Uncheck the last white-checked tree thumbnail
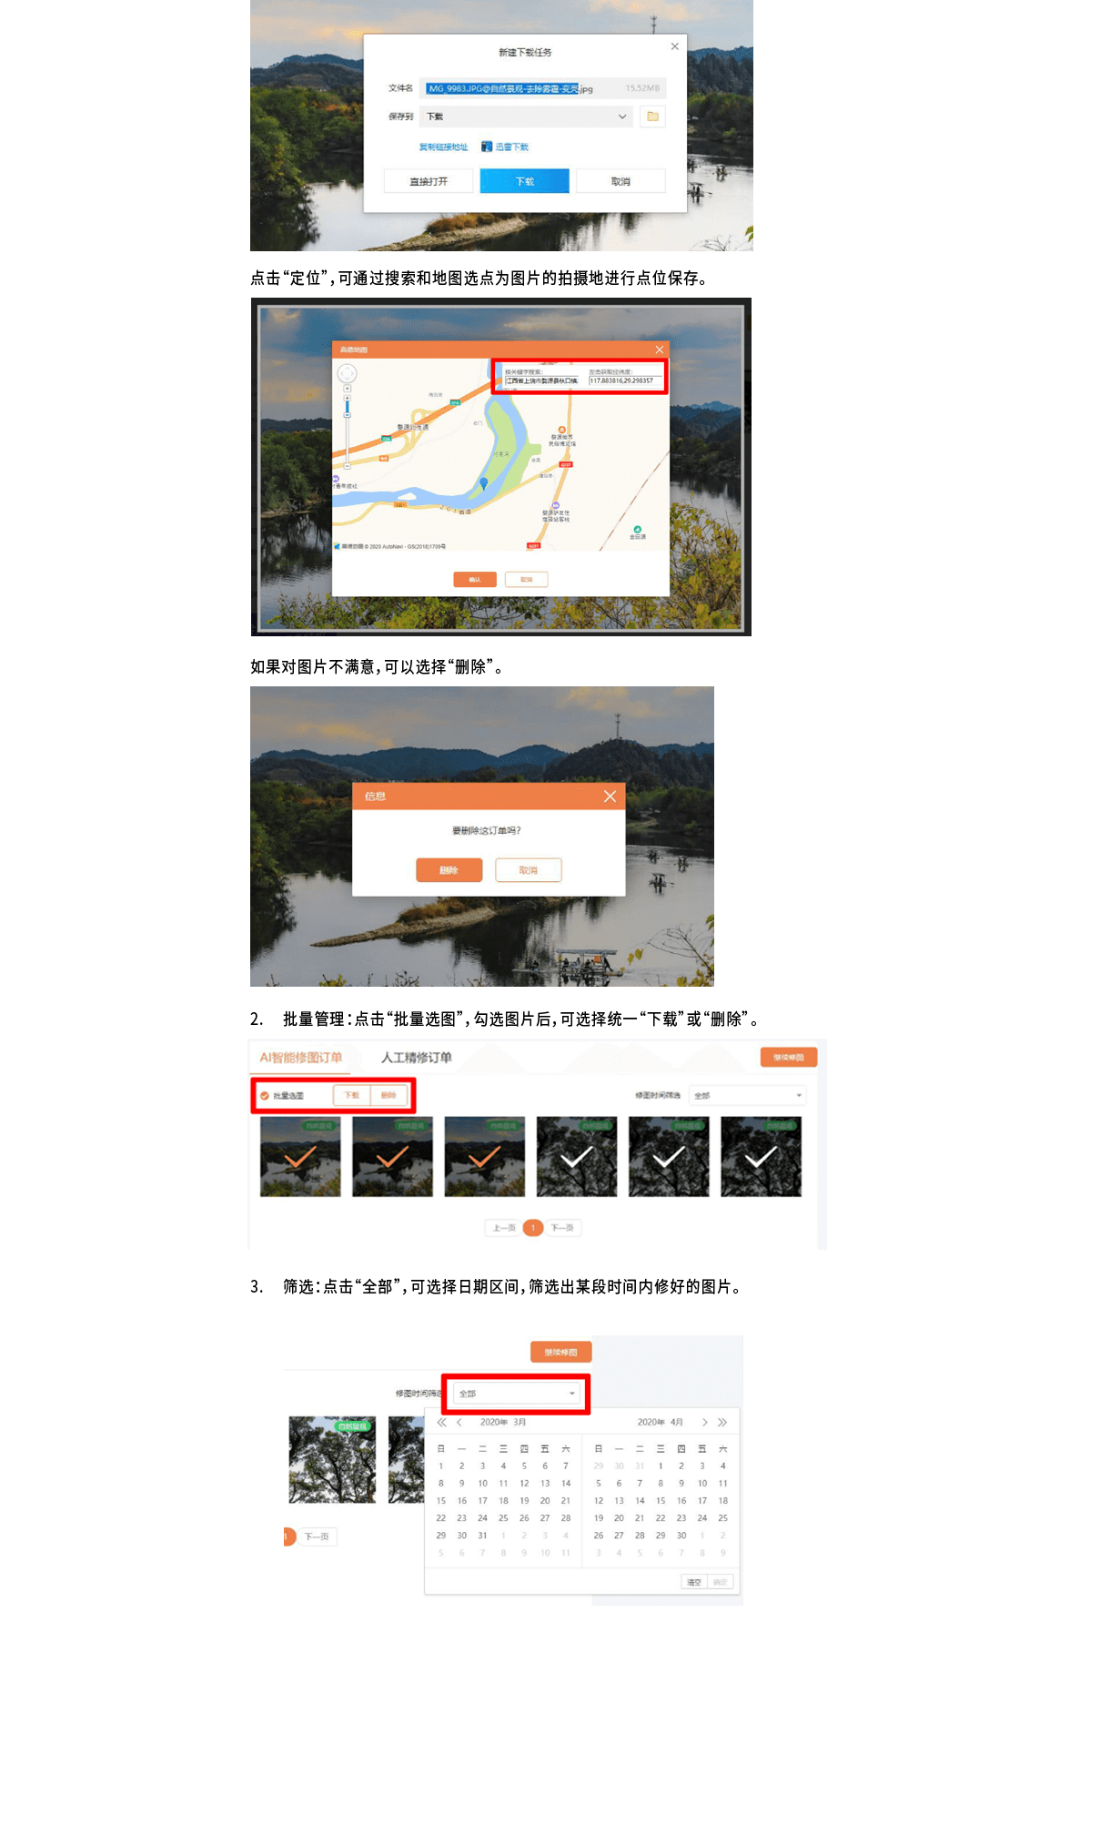The image size is (1110, 1846). [x=761, y=1157]
